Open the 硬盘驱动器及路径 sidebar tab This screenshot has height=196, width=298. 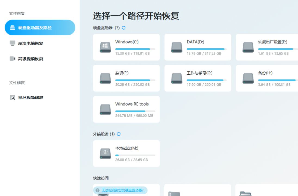[40, 28]
